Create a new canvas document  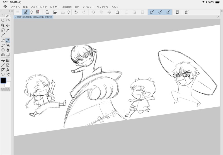click(x=47, y=12)
